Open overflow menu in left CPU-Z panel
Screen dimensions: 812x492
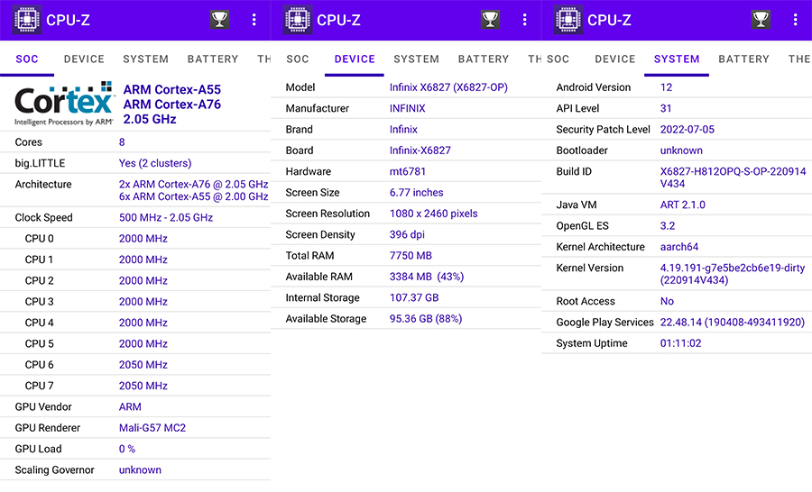(x=254, y=20)
